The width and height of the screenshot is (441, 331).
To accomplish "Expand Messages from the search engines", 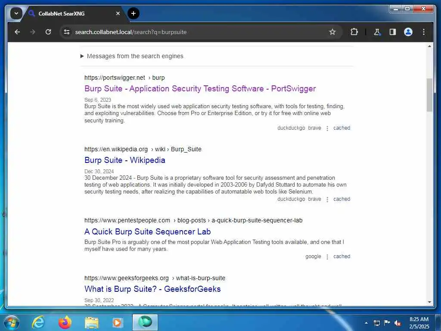I will click(132, 56).
